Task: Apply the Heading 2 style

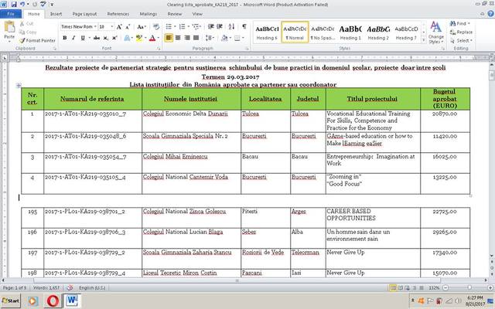Action: (x=378, y=32)
